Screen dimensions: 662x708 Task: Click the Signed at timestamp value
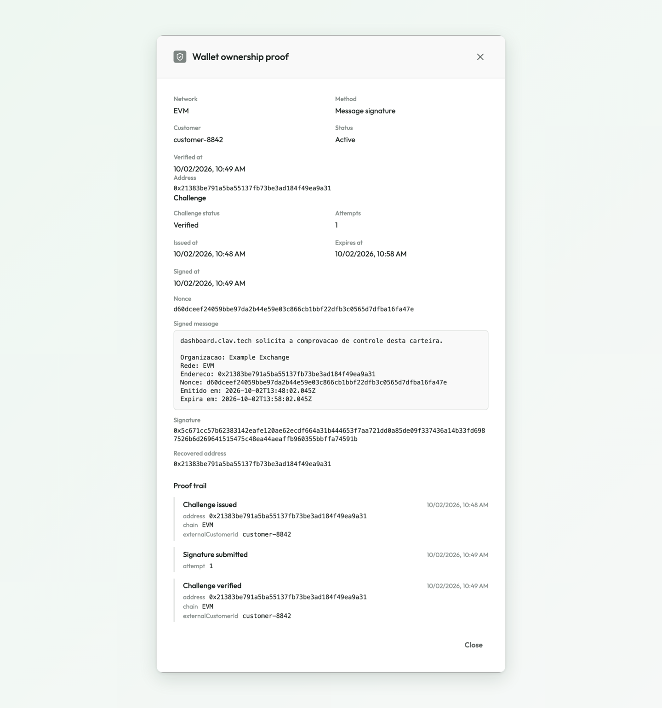209,283
